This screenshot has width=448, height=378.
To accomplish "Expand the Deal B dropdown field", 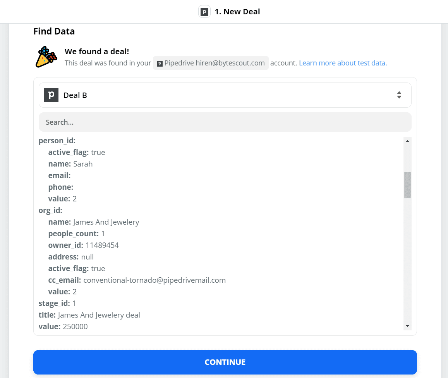I will [225, 95].
